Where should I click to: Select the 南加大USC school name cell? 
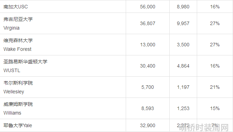63,7
